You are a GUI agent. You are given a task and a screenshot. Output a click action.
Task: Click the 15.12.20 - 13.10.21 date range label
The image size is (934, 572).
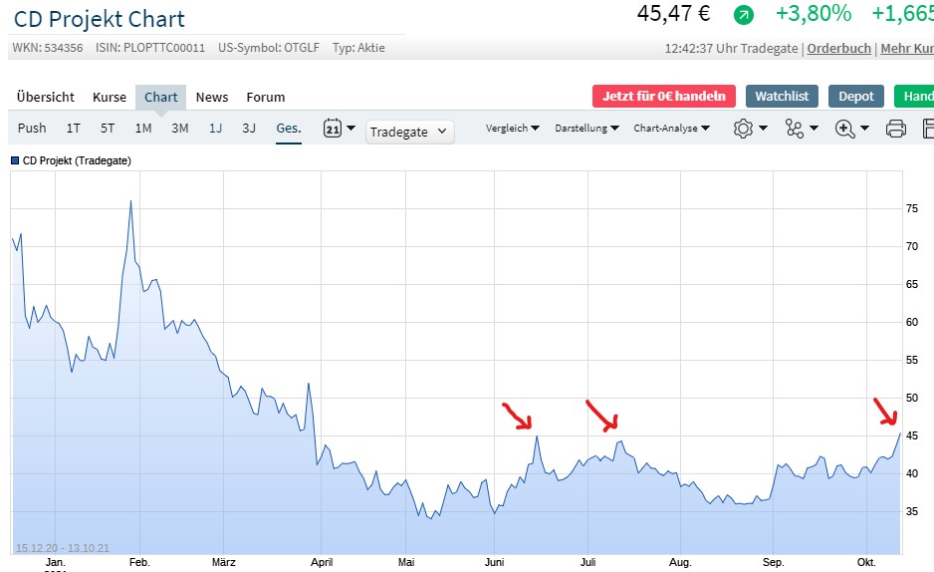tap(63, 548)
